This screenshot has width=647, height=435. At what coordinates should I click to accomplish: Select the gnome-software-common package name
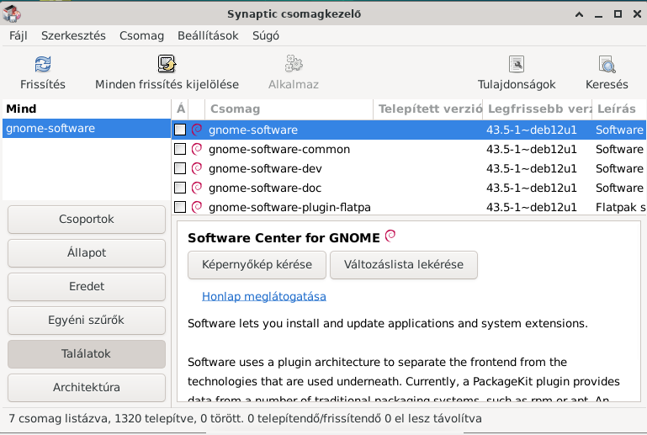pos(279,149)
